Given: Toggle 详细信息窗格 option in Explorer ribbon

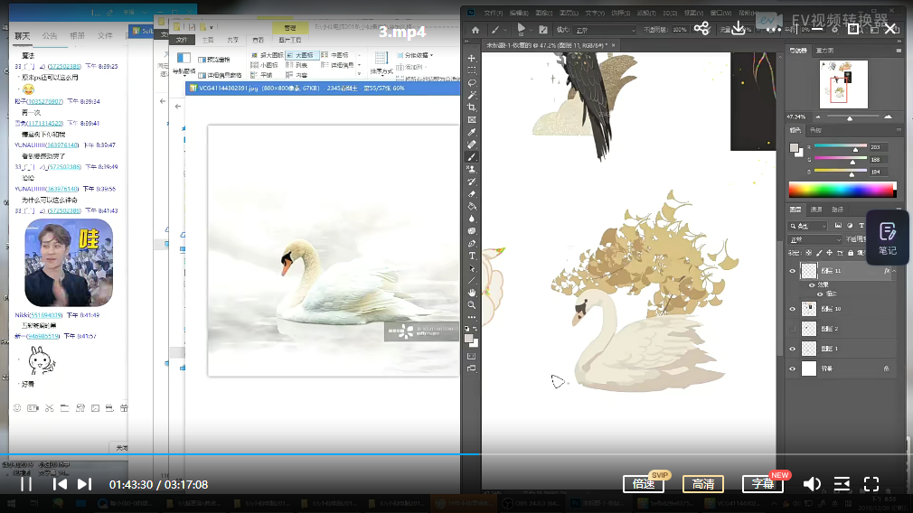Looking at the screenshot, I should 220,75.
